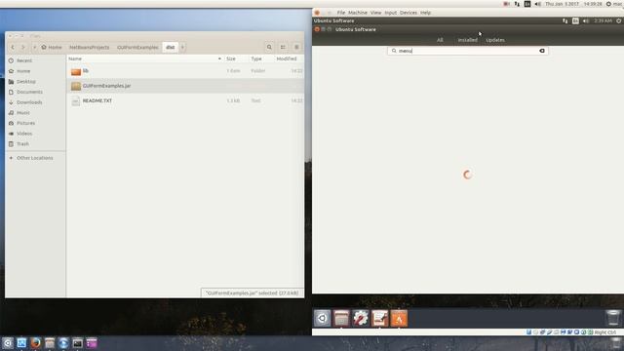Open the Terminal from the bottom dock
This screenshot has width=624, height=351.
click(77, 342)
